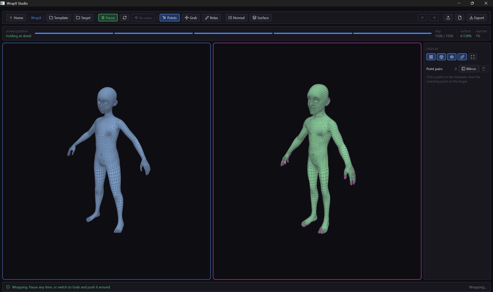
Task: Click the fullscreen corner-brackets icon
Action: click(x=473, y=57)
